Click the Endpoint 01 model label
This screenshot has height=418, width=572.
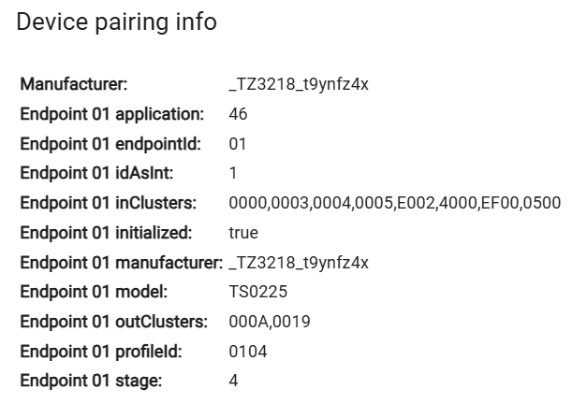94,292
